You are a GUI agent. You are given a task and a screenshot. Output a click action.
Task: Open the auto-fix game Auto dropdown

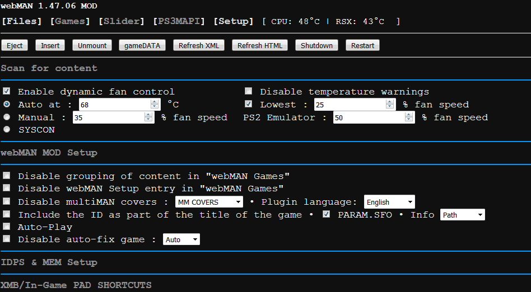tap(181, 239)
